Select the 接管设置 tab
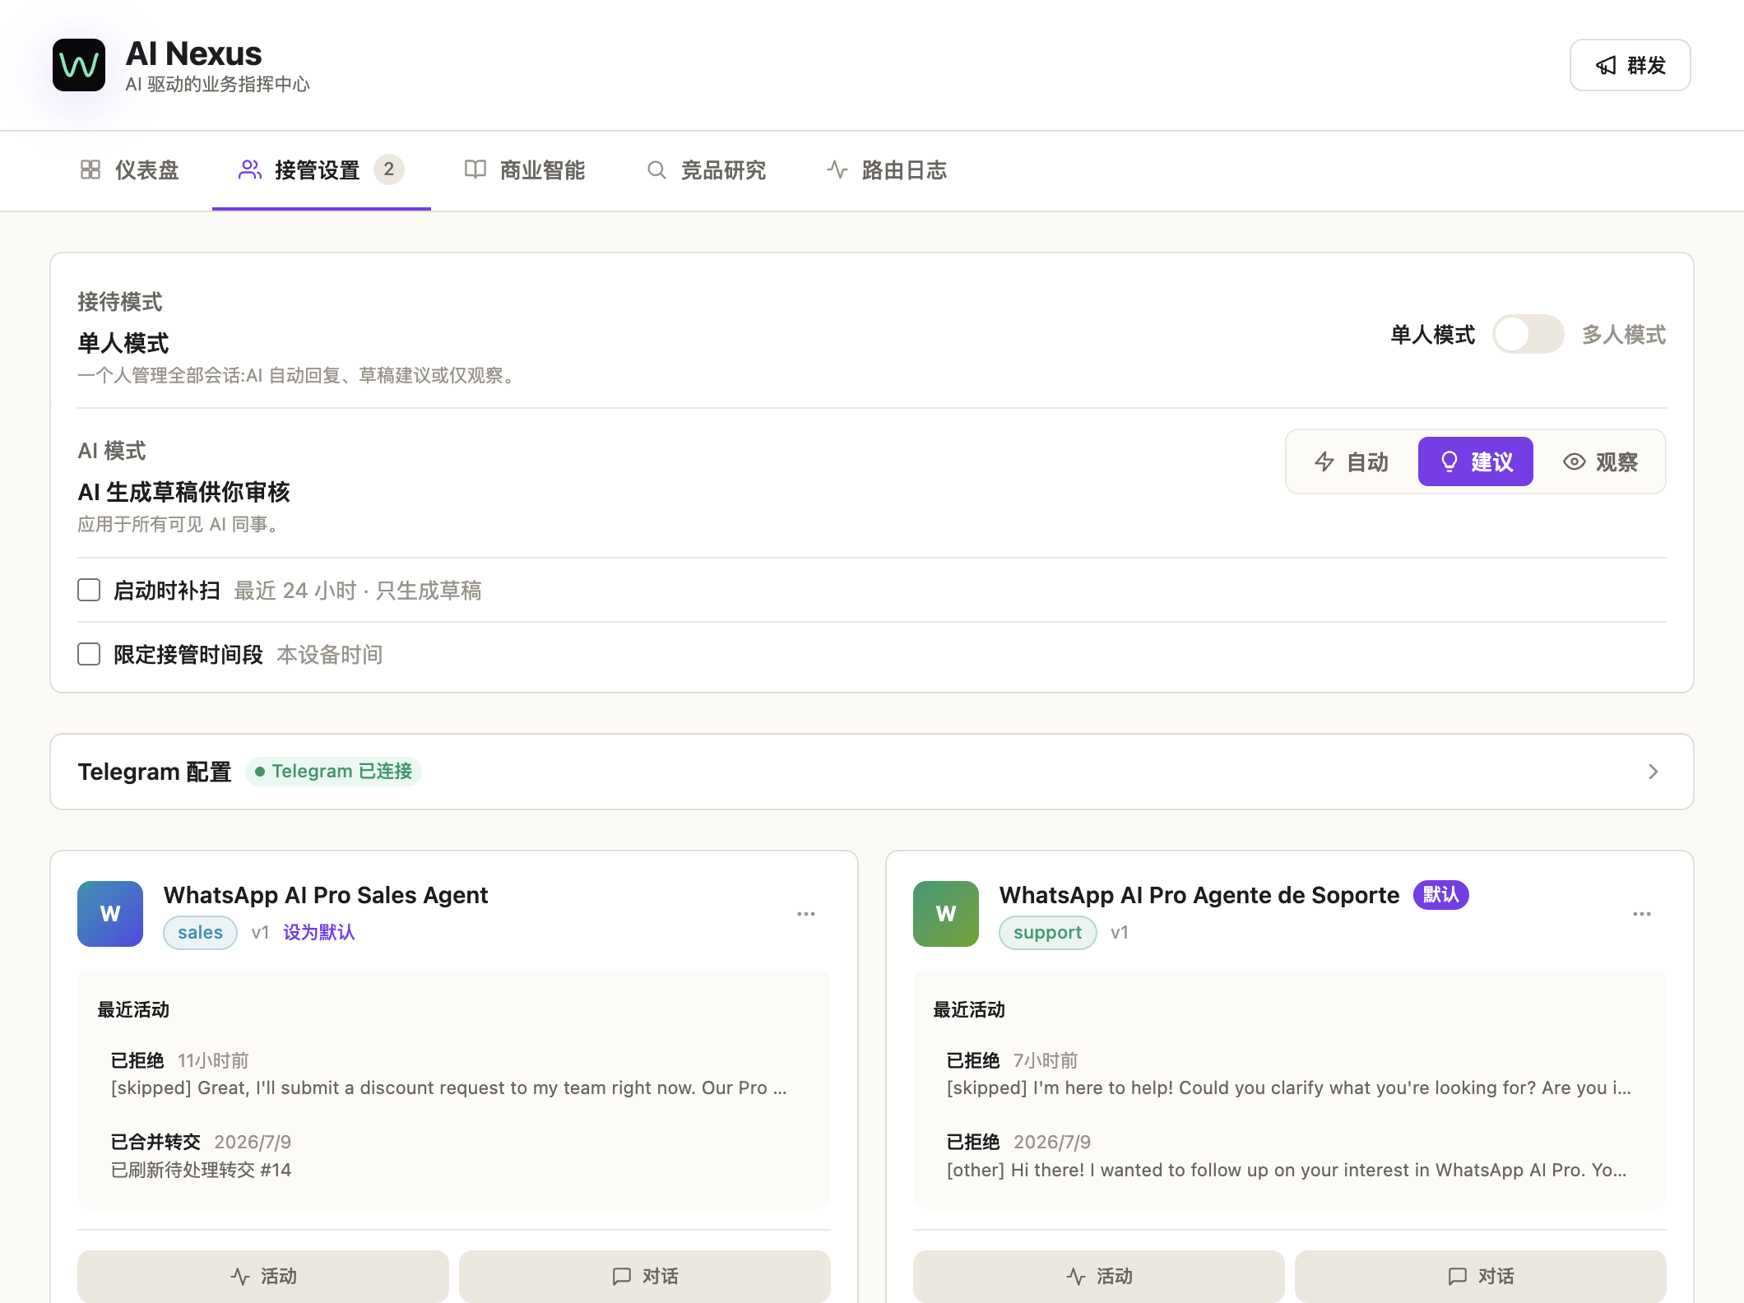The image size is (1744, 1303). [321, 170]
